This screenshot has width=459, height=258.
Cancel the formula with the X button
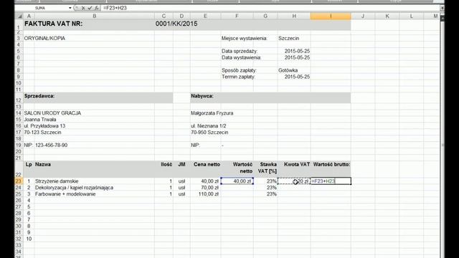83,8
